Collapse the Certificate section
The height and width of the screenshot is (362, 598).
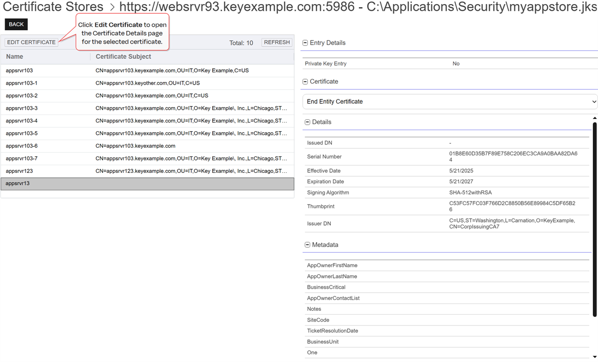305,82
